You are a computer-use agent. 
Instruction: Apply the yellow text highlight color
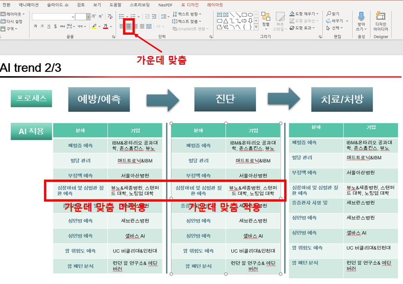tap(94, 26)
